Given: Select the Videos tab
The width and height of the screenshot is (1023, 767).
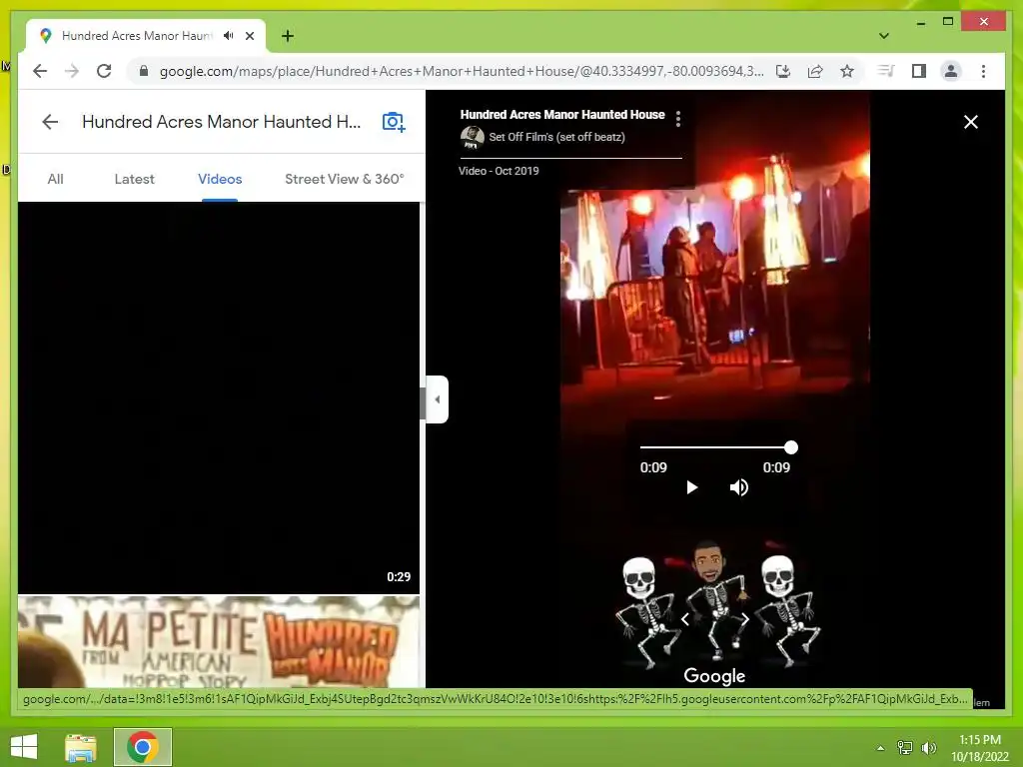Looking at the screenshot, I should pos(220,179).
